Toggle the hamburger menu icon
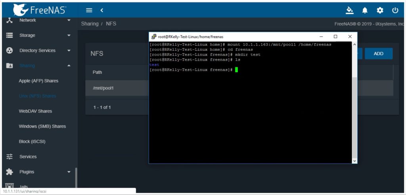The width and height of the screenshot is (406, 195). click(x=89, y=10)
